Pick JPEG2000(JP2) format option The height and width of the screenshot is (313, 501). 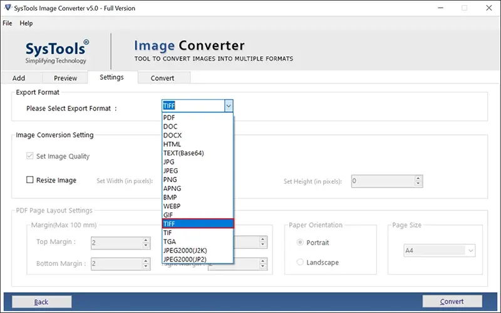click(x=197, y=259)
